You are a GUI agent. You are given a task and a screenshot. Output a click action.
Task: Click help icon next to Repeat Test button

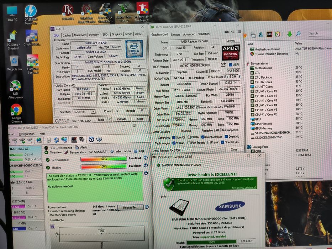click(x=147, y=207)
